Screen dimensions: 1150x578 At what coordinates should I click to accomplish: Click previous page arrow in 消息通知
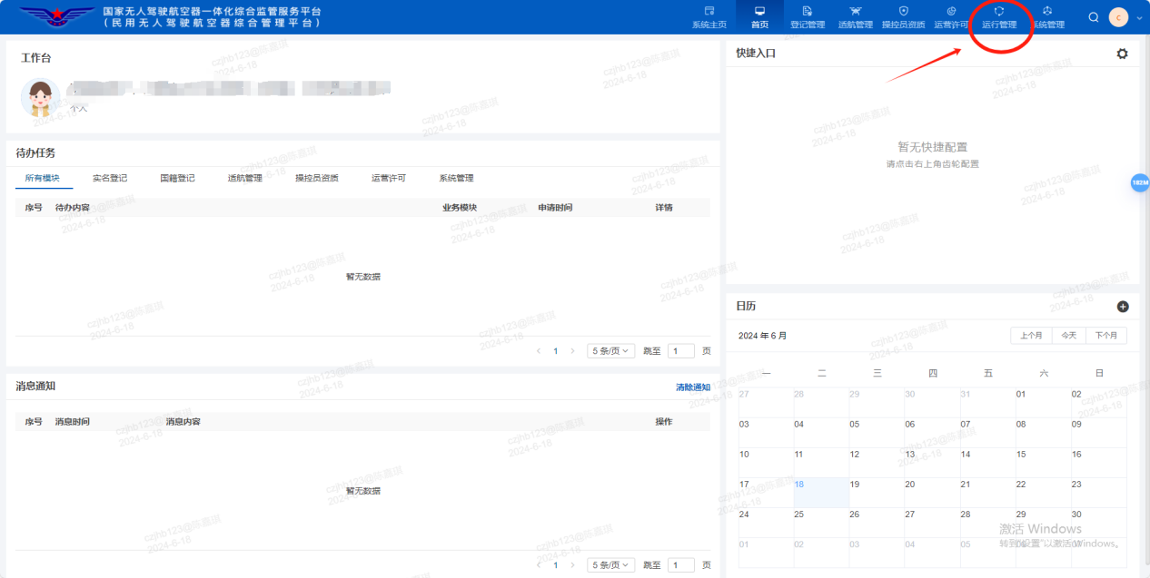click(x=539, y=564)
